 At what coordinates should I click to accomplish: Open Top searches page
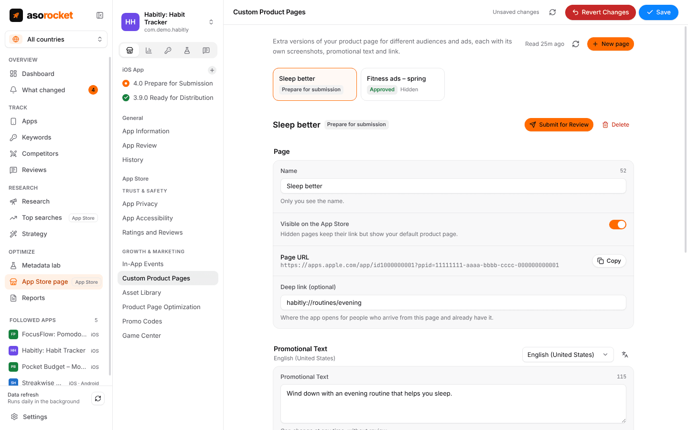(54, 218)
